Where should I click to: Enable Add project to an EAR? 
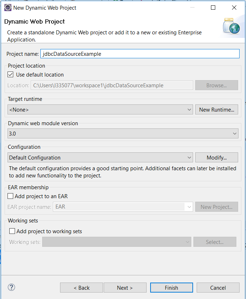click(x=11, y=196)
